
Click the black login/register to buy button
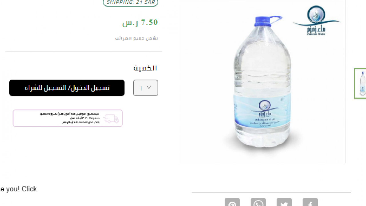[x=67, y=88]
